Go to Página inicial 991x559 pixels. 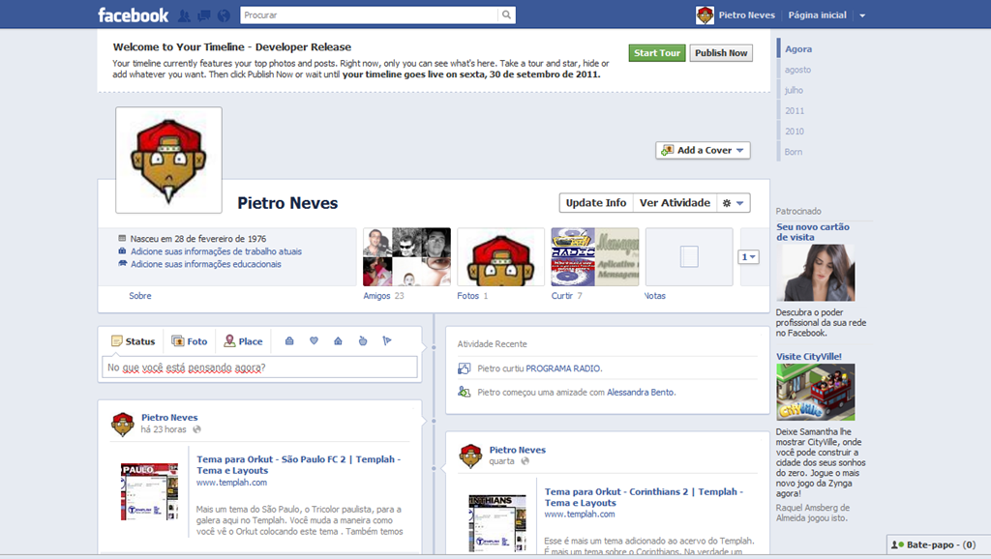point(817,15)
